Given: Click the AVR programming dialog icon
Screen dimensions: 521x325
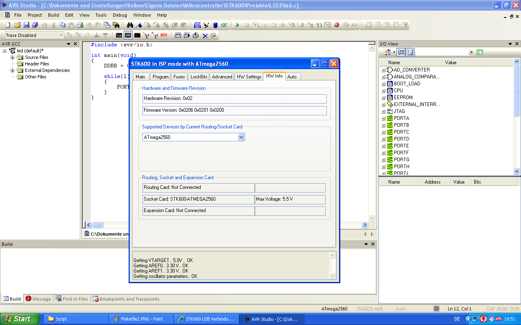Looking at the screenshot, I should coord(128,35).
